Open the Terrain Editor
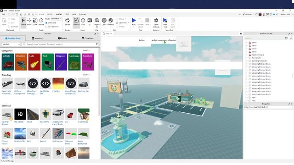This screenshot has height=165, width=294. click(68, 22)
